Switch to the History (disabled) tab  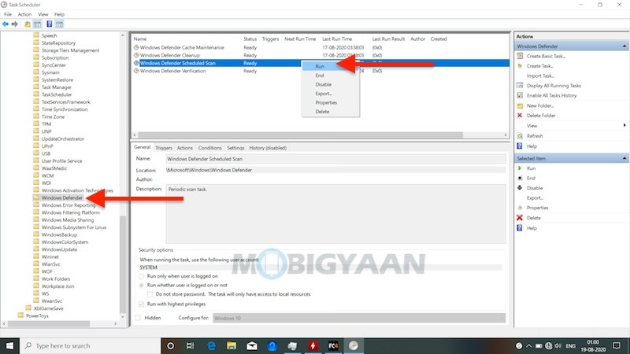coord(268,148)
